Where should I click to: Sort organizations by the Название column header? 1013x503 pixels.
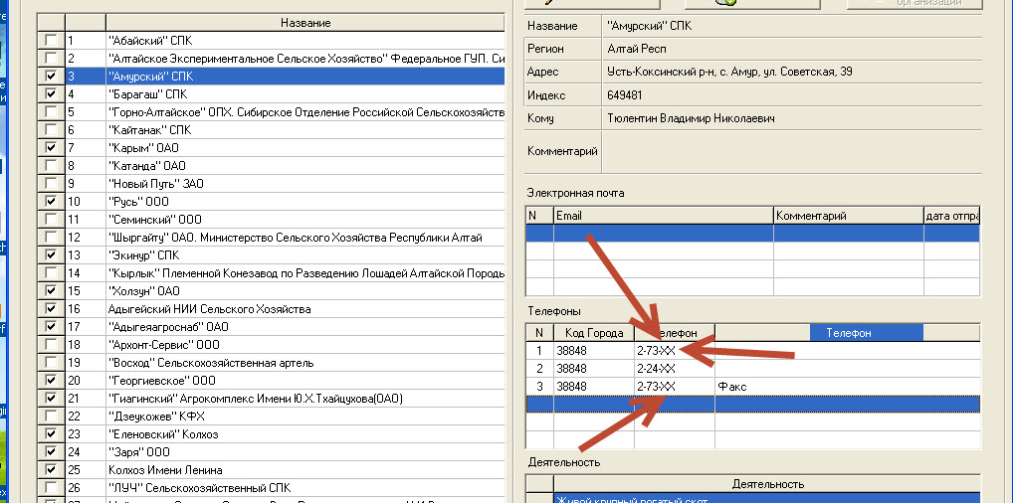coord(304,23)
